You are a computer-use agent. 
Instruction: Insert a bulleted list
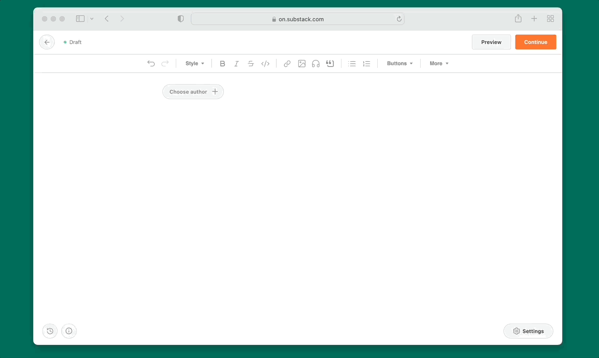click(x=352, y=63)
